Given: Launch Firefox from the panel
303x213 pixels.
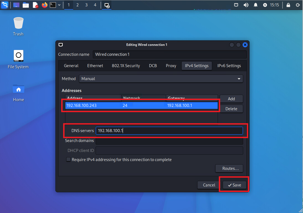Looking at the screenshot, I should [44, 5].
